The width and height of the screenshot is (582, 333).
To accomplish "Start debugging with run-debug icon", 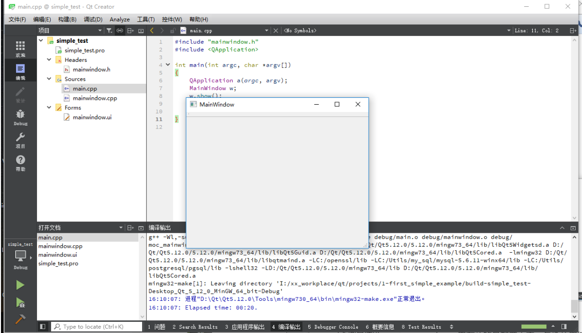I will pyautogui.click(x=20, y=302).
